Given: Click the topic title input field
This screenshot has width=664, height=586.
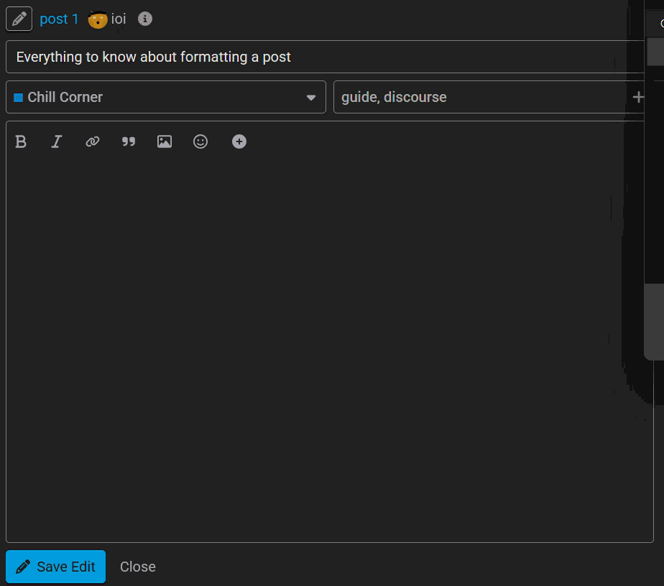Looking at the screenshot, I should (x=325, y=57).
